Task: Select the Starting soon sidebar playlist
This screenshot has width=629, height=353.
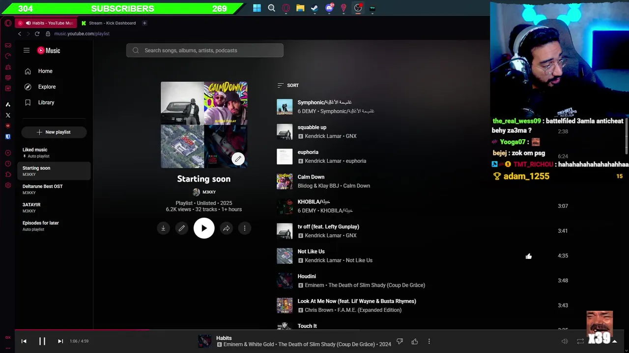Action: tap(54, 171)
